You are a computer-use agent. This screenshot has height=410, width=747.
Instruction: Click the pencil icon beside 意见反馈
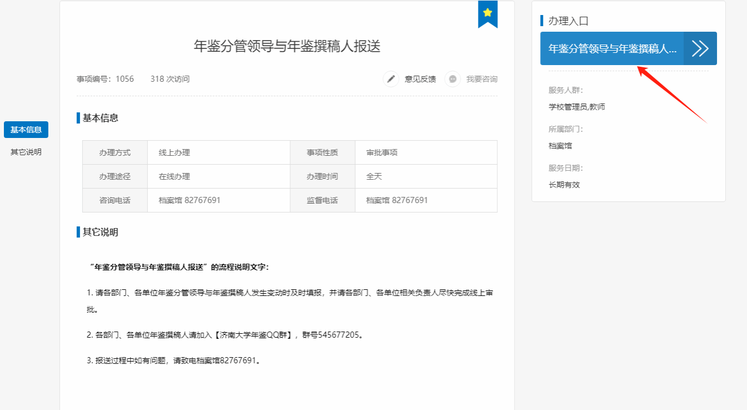pos(391,79)
